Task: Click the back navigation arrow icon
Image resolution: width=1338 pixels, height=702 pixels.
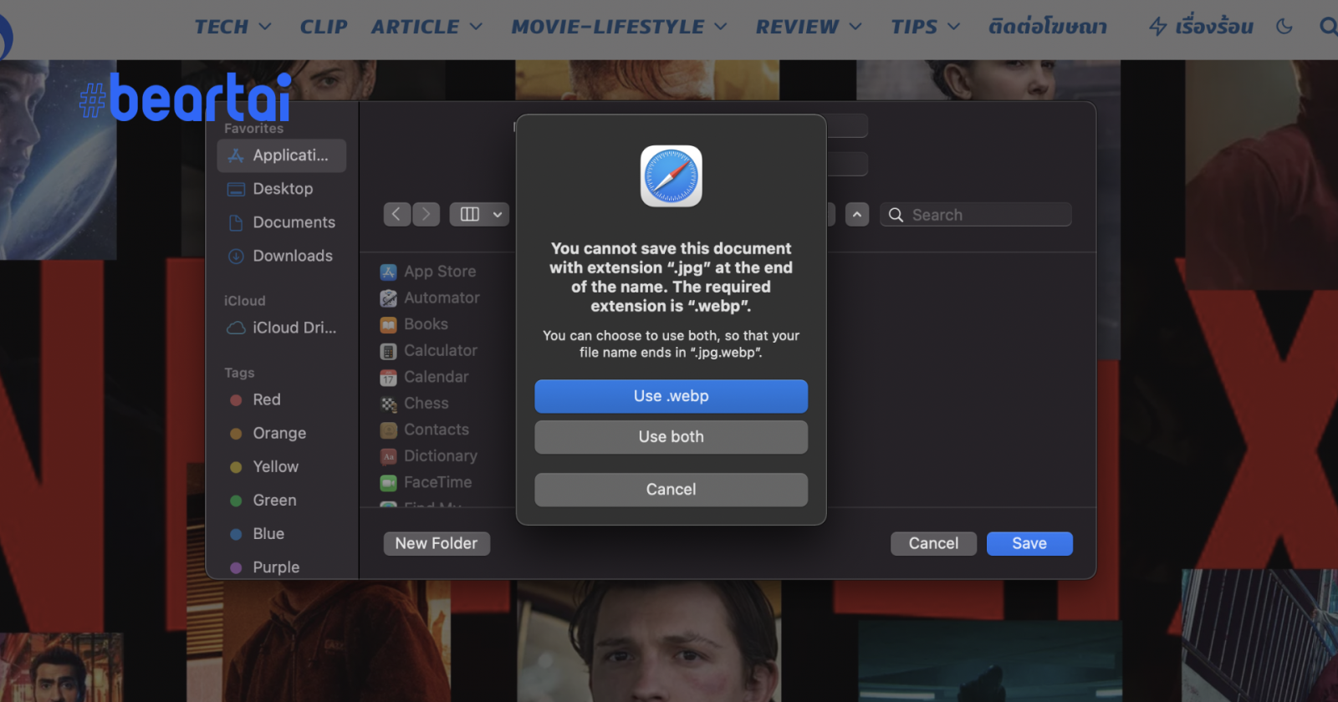Action: pyautogui.click(x=396, y=215)
